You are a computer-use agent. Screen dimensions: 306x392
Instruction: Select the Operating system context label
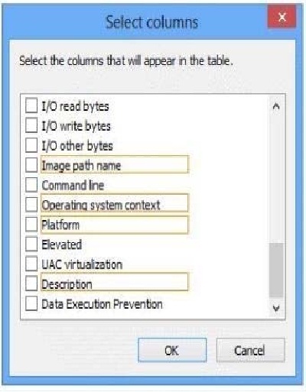tap(101, 205)
